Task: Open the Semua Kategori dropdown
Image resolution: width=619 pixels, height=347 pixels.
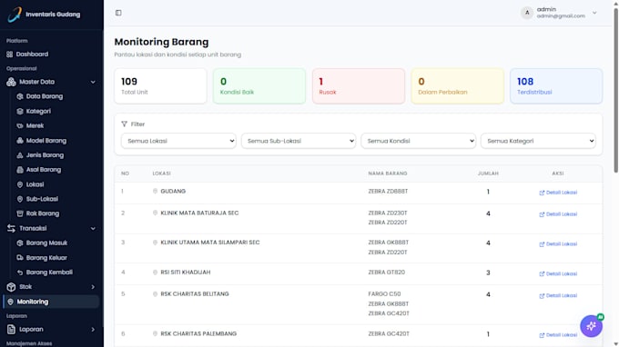Action: coord(538,141)
